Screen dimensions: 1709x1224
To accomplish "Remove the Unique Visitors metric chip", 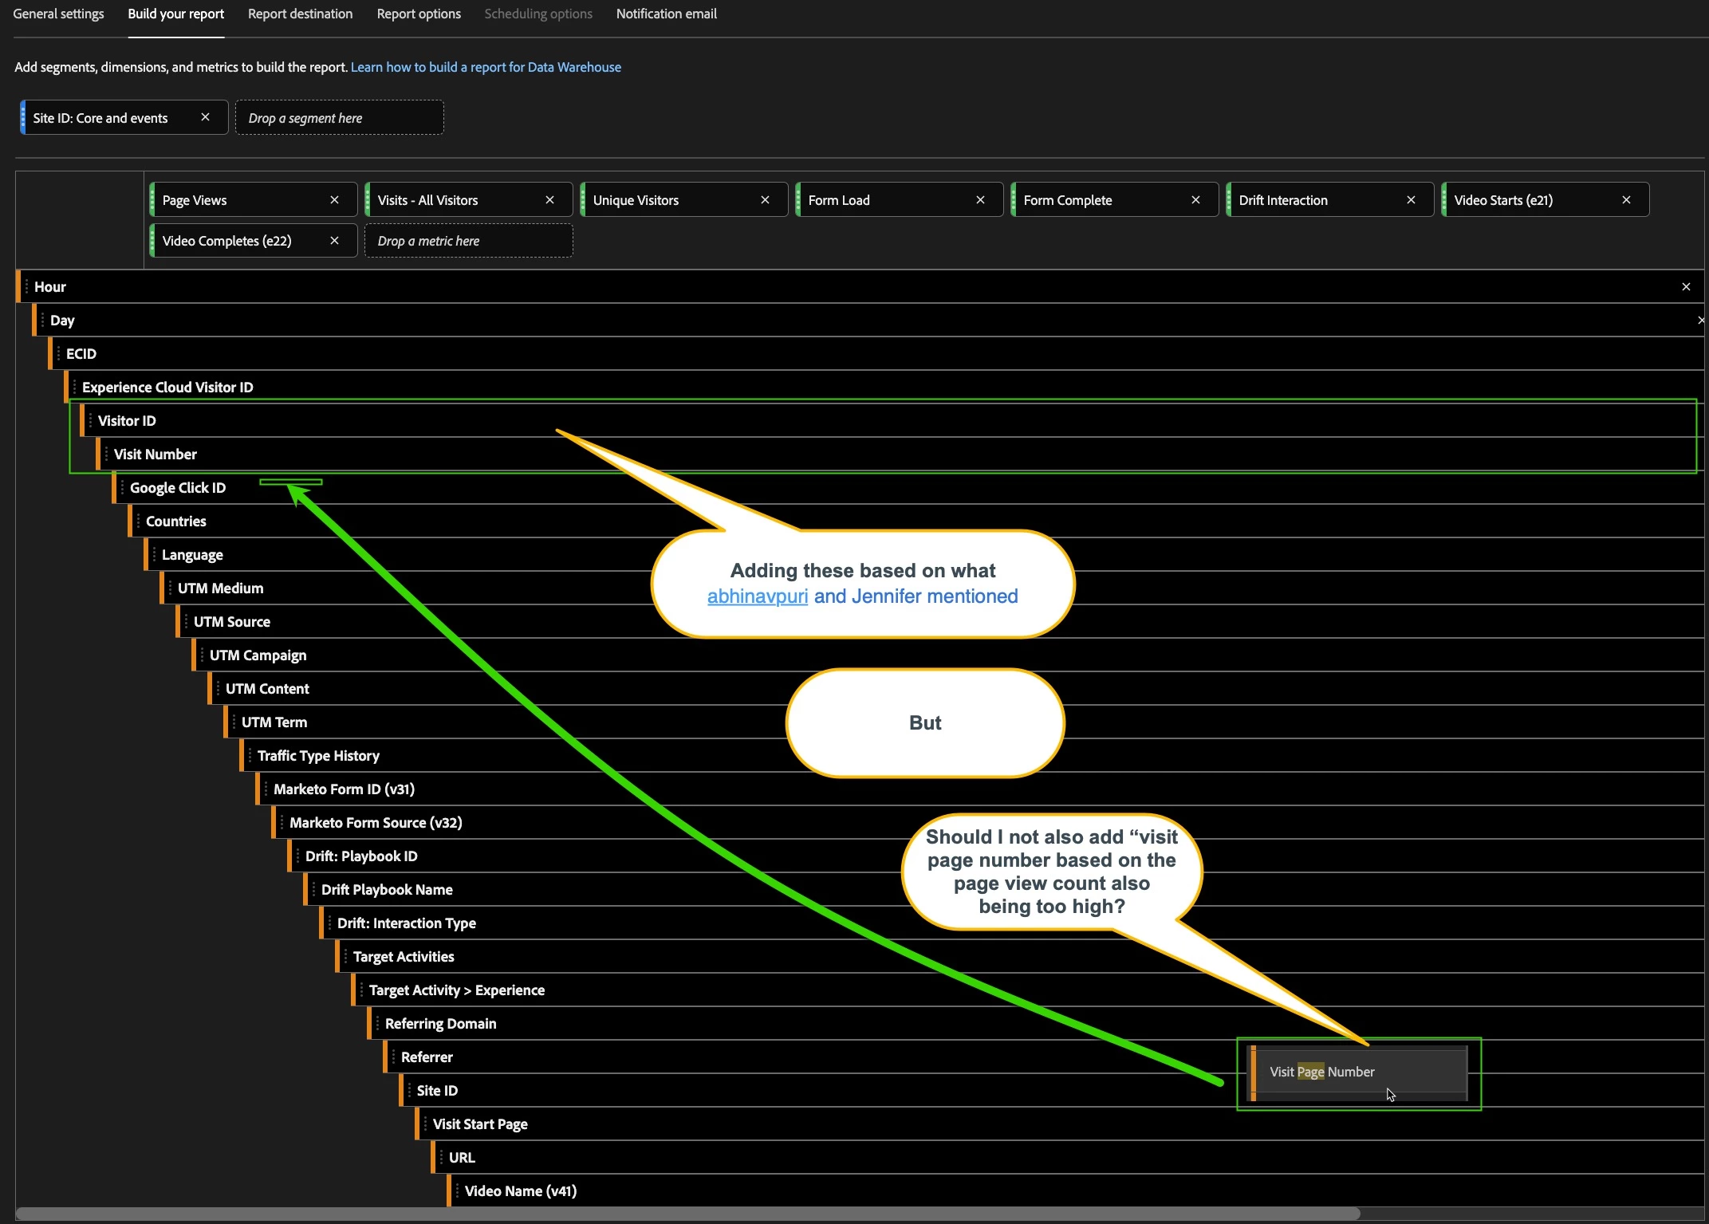I will pos(765,200).
